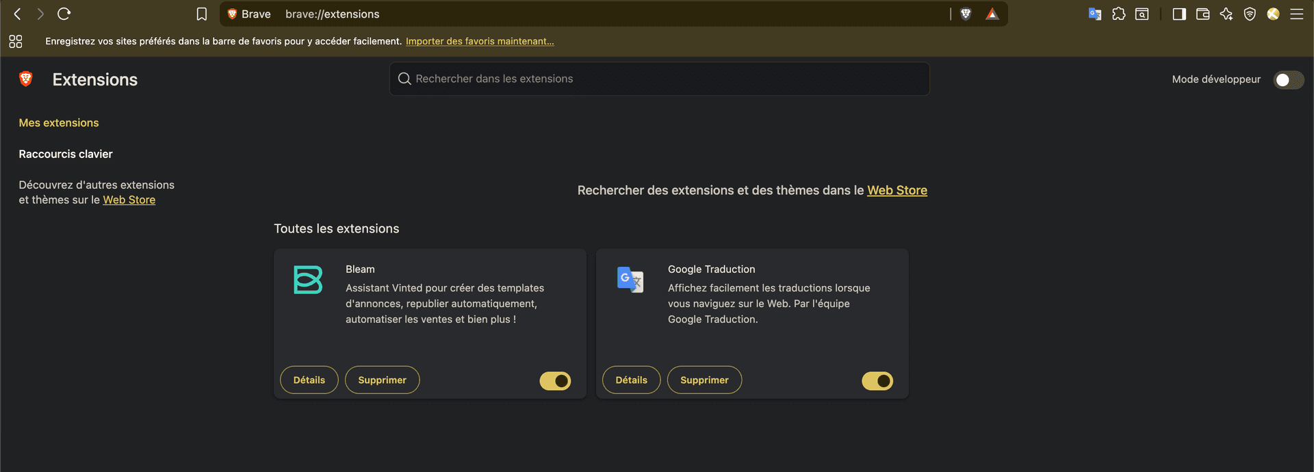Reload the extensions page
1314x472 pixels.
[64, 14]
